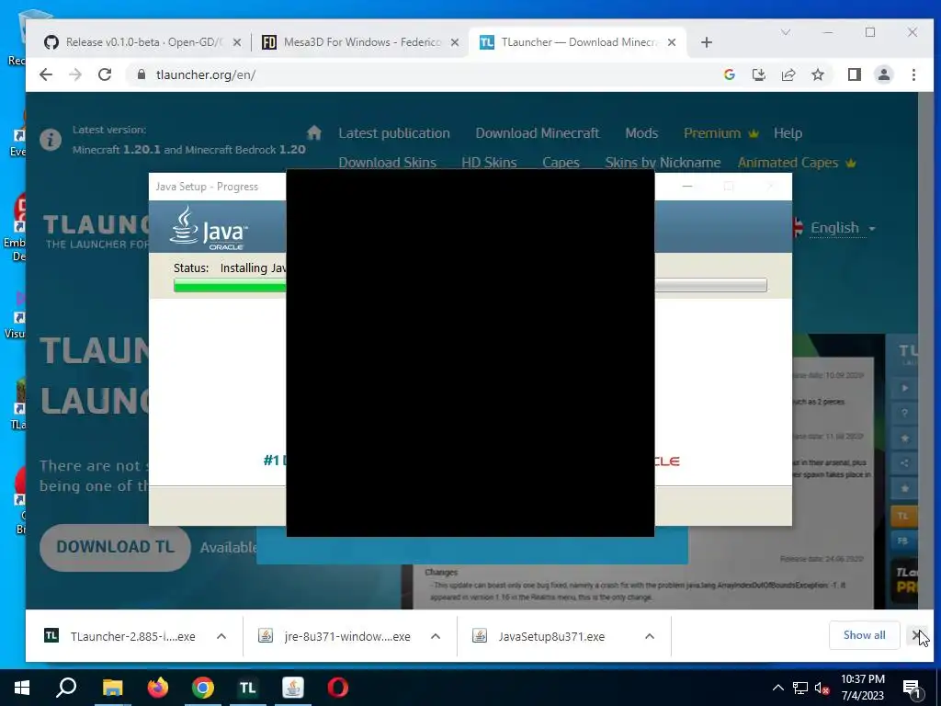Reload the TLauncher page

pyautogui.click(x=105, y=74)
